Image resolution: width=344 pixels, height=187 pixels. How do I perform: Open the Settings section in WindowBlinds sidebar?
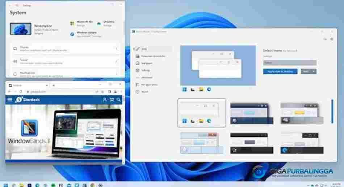click(153, 70)
